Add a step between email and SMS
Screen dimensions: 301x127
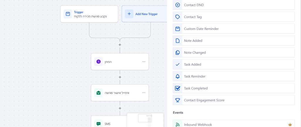pyautogui.click(x=120, y=108)
